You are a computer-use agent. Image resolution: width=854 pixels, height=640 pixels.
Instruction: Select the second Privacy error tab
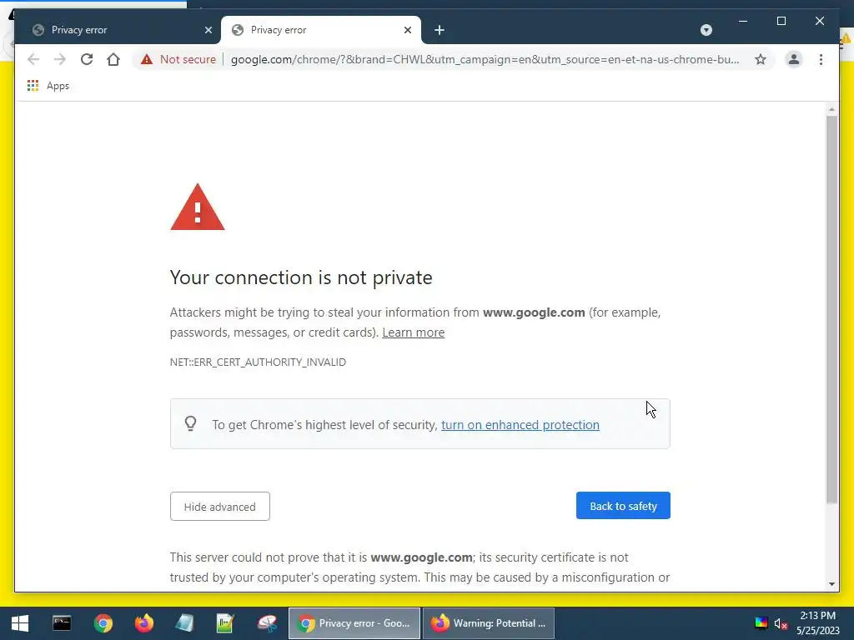pos(321,30)
